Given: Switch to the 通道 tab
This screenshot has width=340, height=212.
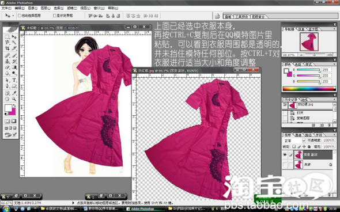Looking at the screenshot, I should tap(298, 135).
